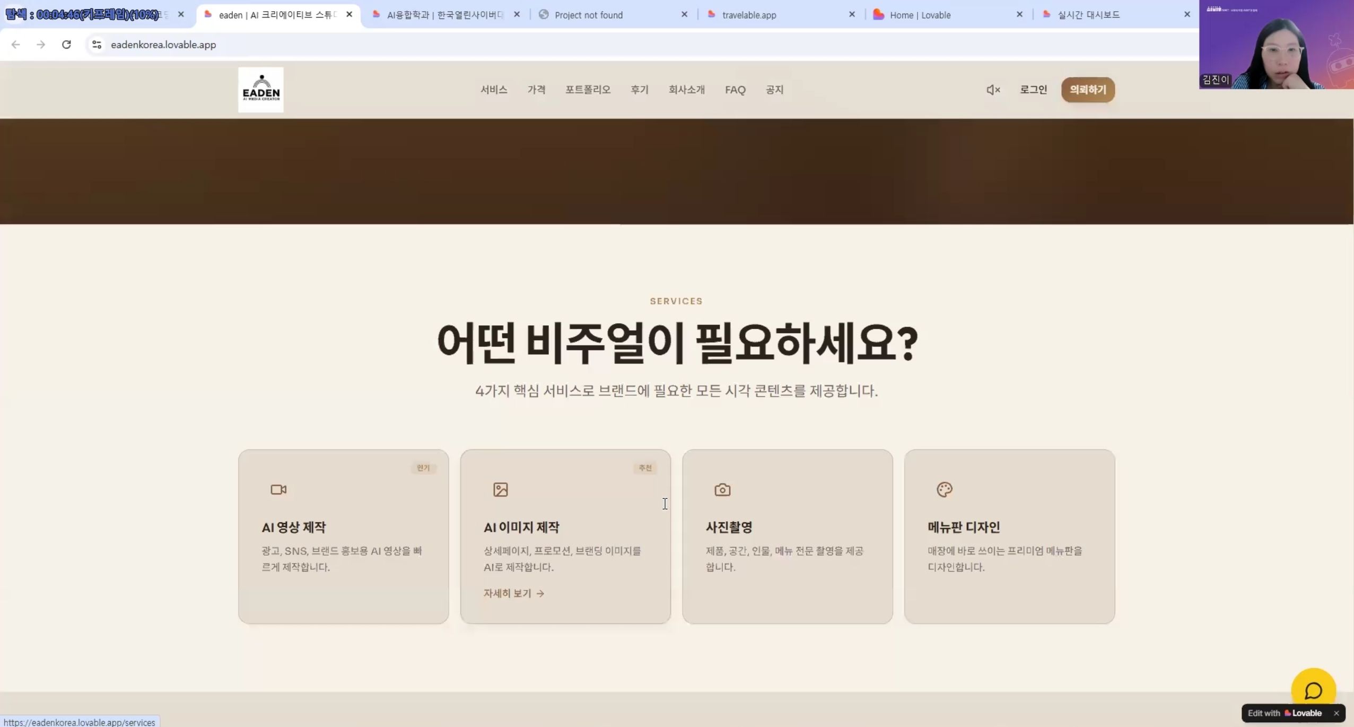Click the 의뢰하기 button

(x=1087, y=89)
